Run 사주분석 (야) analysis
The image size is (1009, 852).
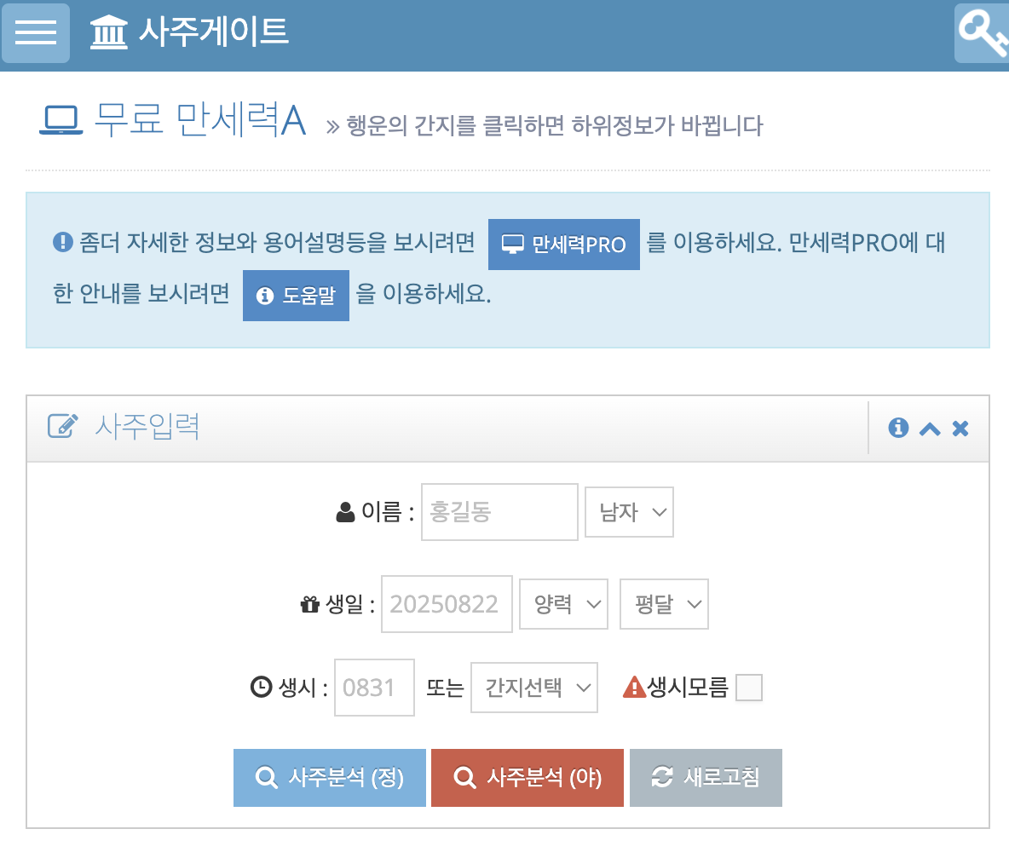[527, 777]
